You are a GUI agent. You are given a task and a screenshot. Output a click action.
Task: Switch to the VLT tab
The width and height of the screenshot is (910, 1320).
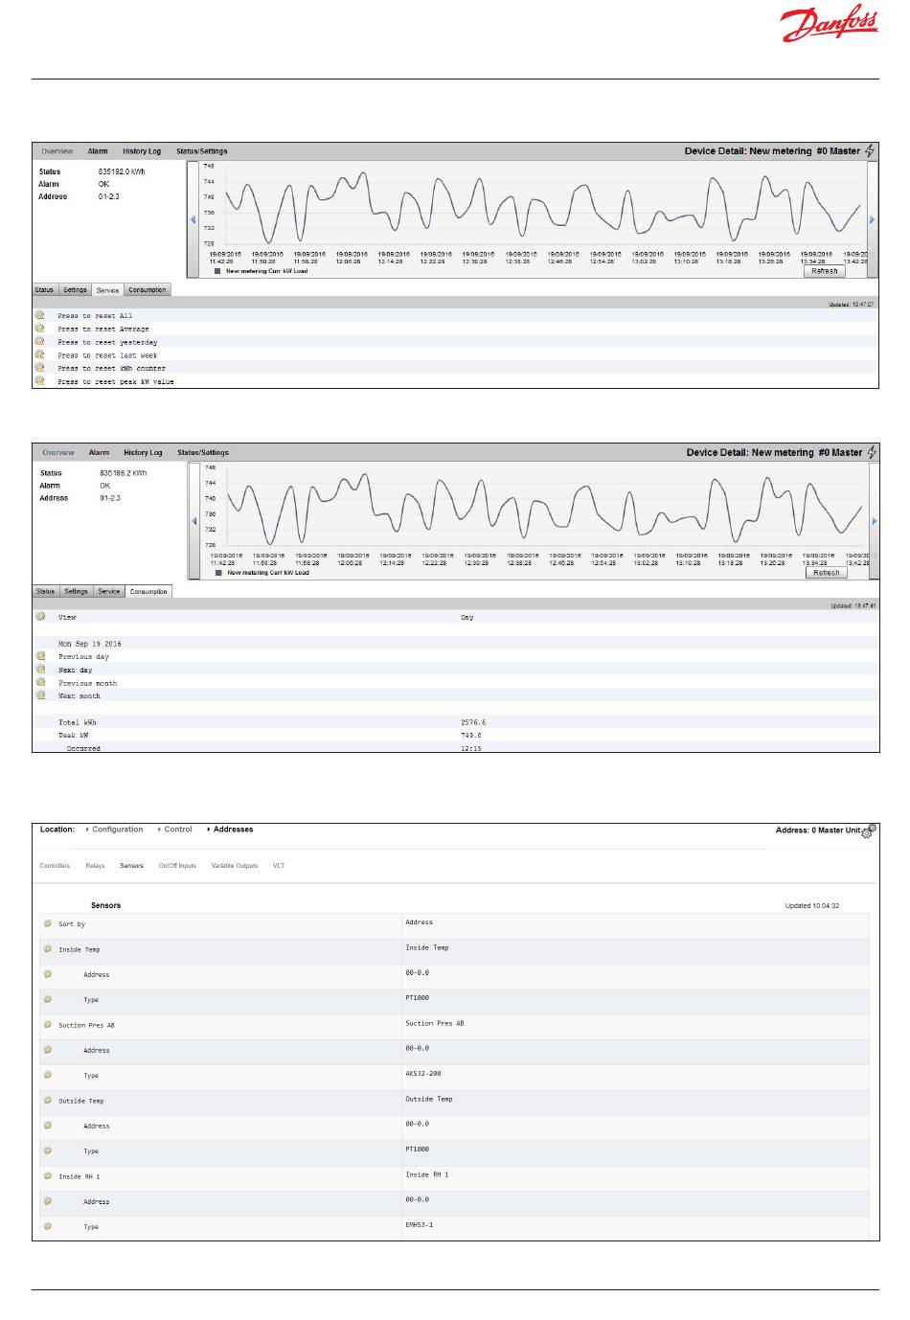[279, 866]
